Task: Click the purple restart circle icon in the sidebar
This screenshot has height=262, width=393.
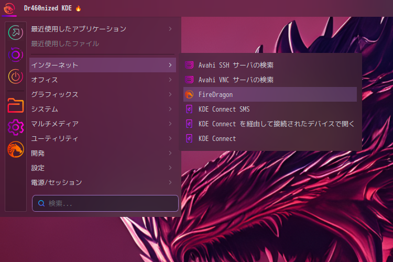Action: pyautogui.click(x=16, y=54)
